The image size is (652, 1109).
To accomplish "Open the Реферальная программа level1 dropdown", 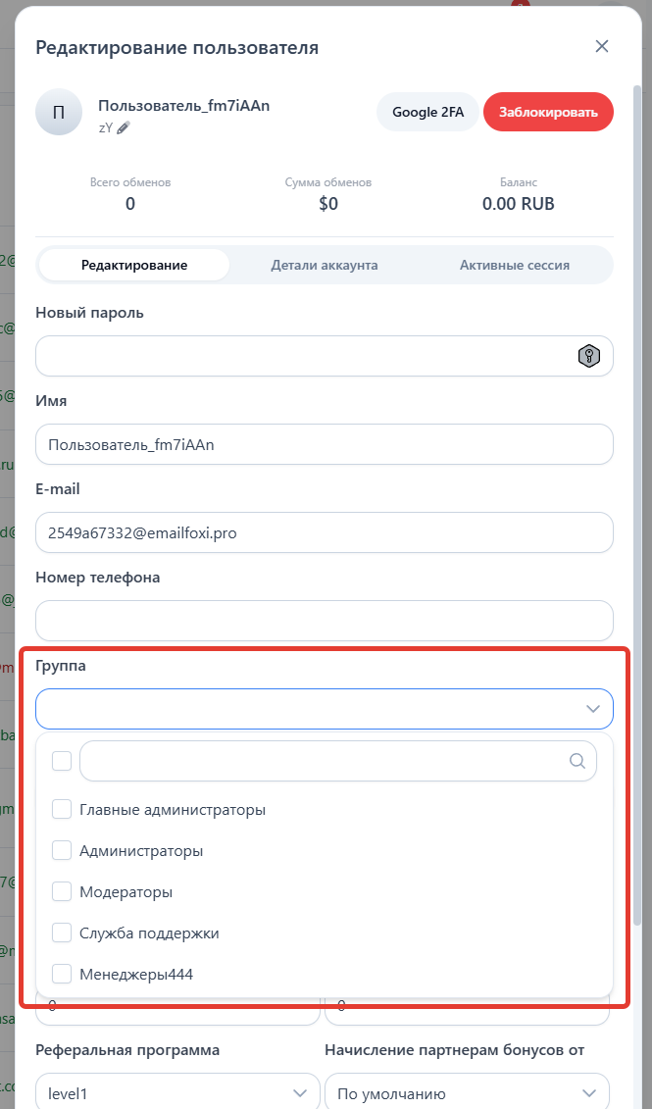I will [x=176, y=1093].
